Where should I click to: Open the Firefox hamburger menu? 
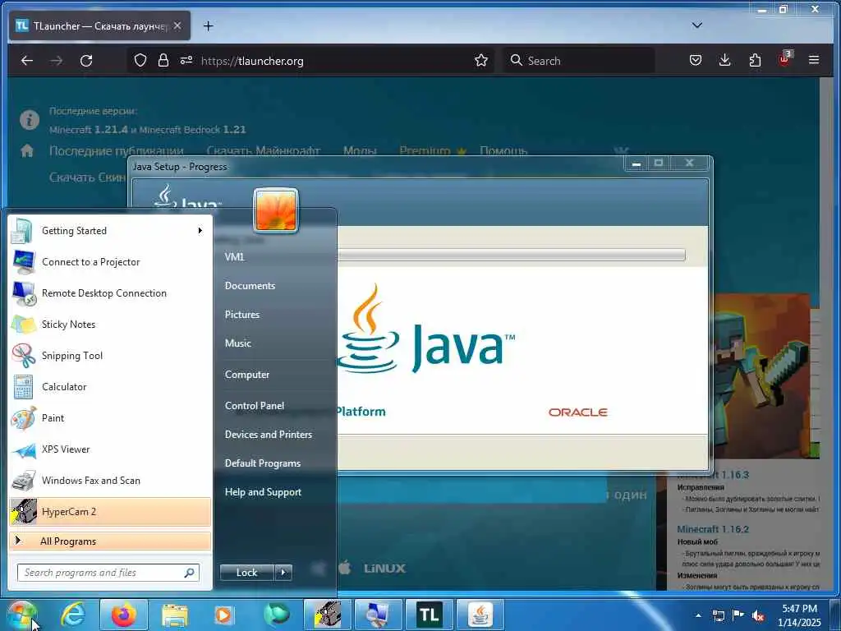tap(814, 60)
